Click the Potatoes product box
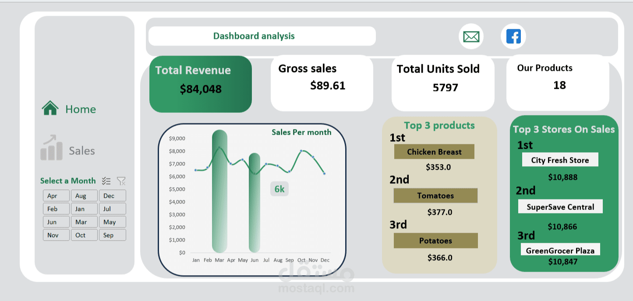 pos(435,241)
